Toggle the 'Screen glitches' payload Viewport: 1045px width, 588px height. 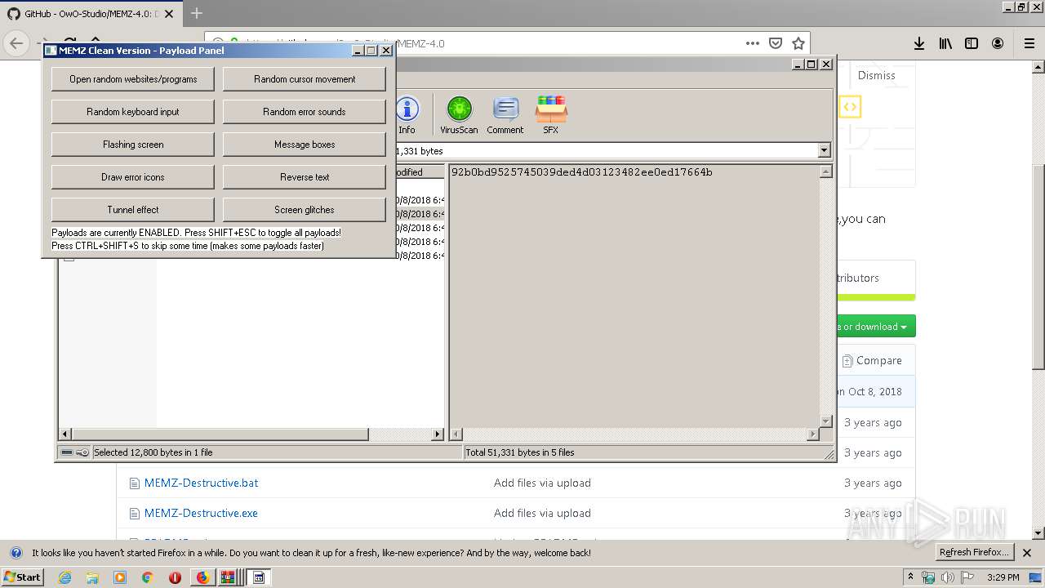(x=305, y=210)
